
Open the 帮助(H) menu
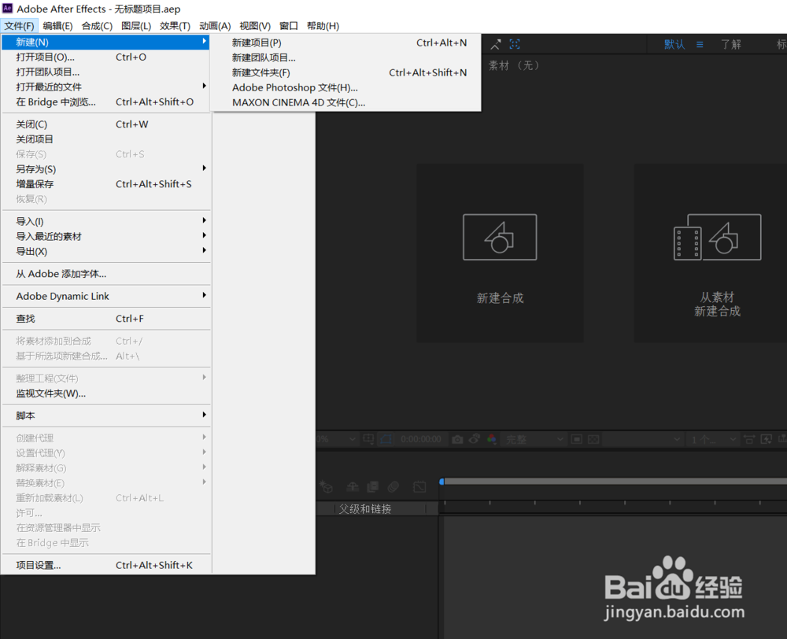click(323, 26)
